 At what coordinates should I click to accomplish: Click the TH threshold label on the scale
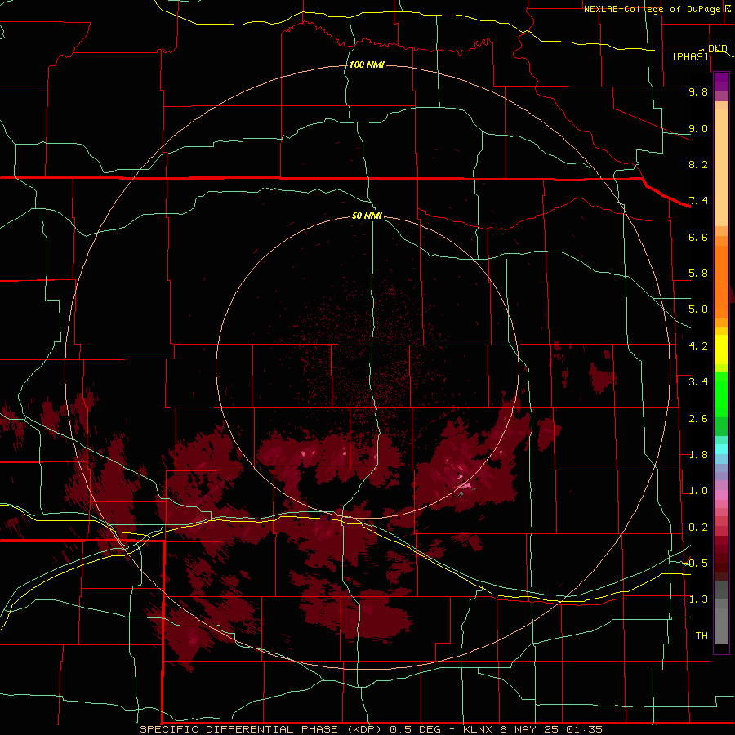coord(702,636)
